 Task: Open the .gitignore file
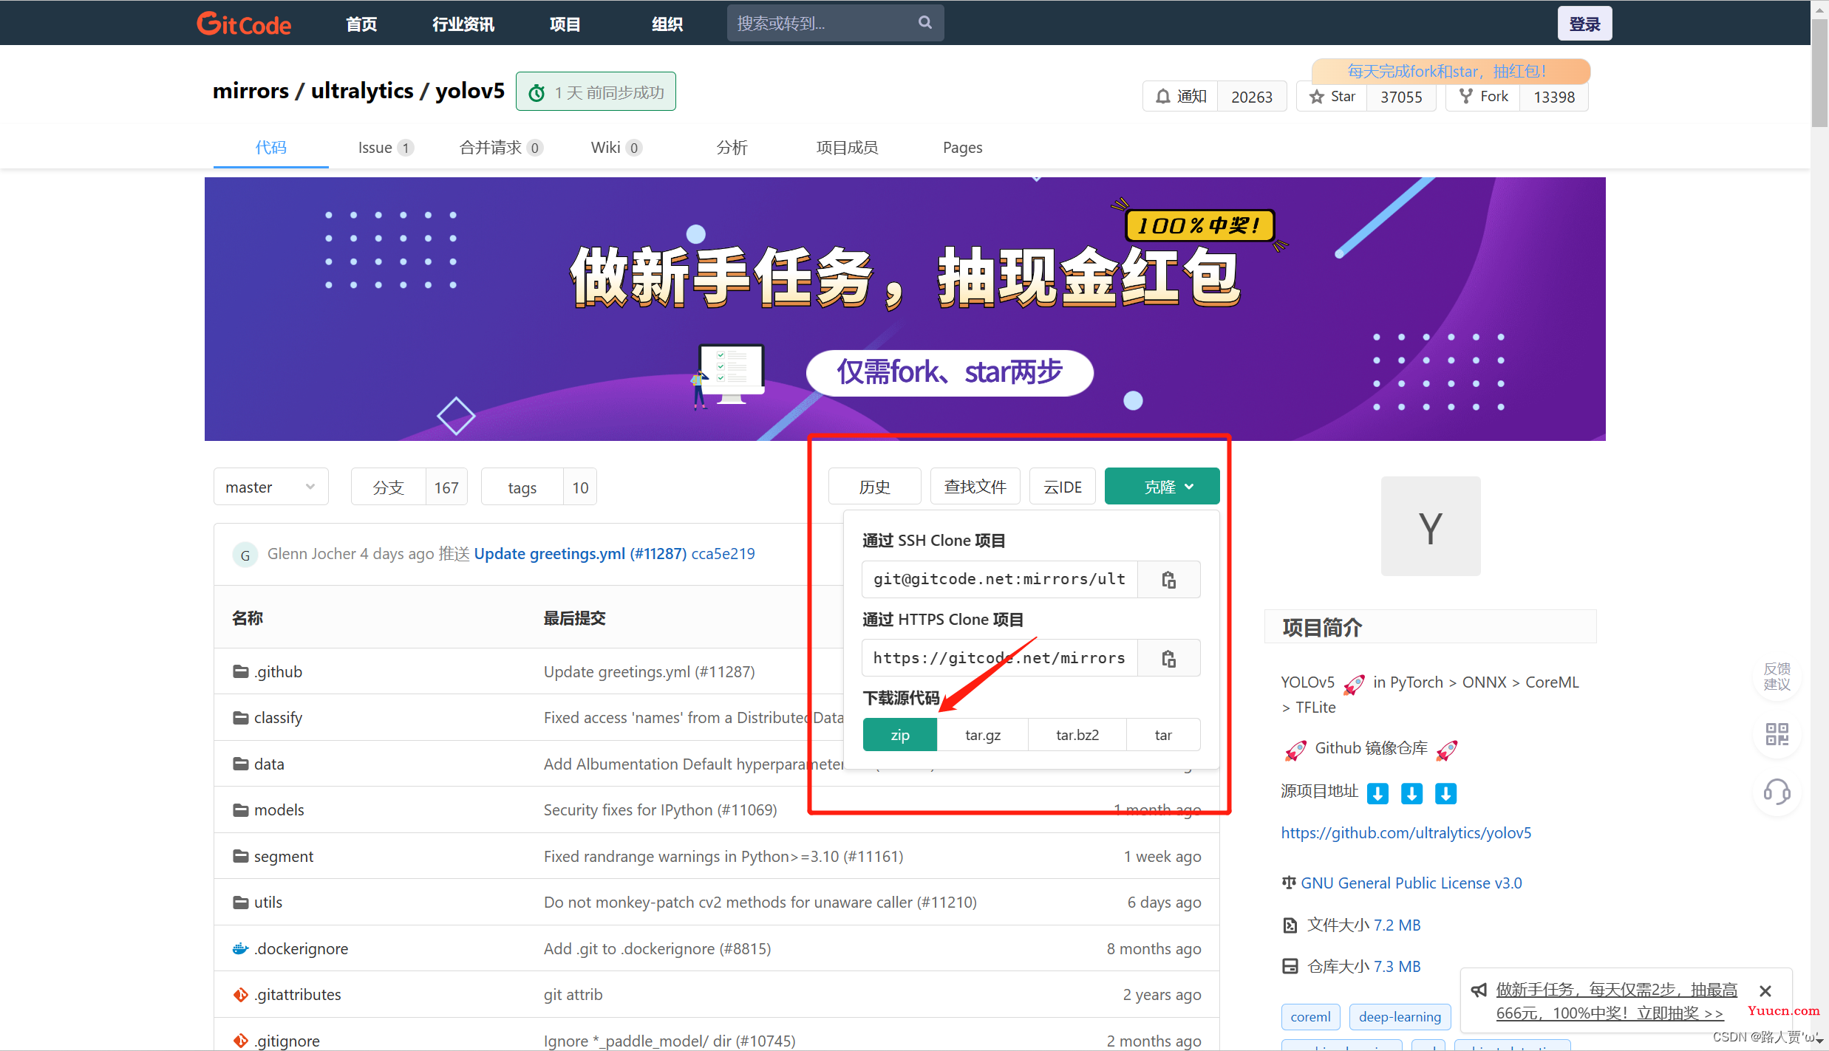[287, 1041]
